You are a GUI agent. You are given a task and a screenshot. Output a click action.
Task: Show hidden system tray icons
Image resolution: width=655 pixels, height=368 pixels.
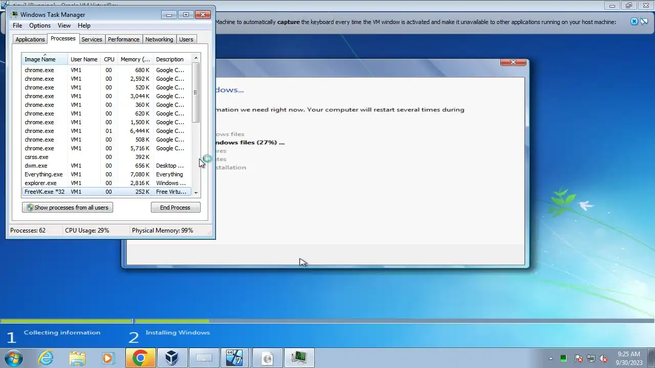tap(551, 358)
